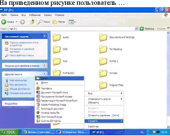Click the Пуск start button

pyautogui.click(x=10, y=132)
